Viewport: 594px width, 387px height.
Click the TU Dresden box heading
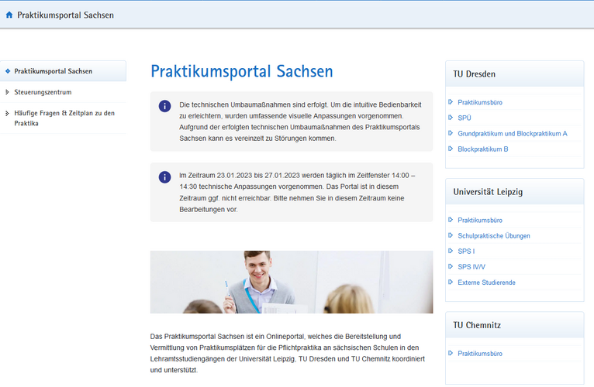pos(475,74)
